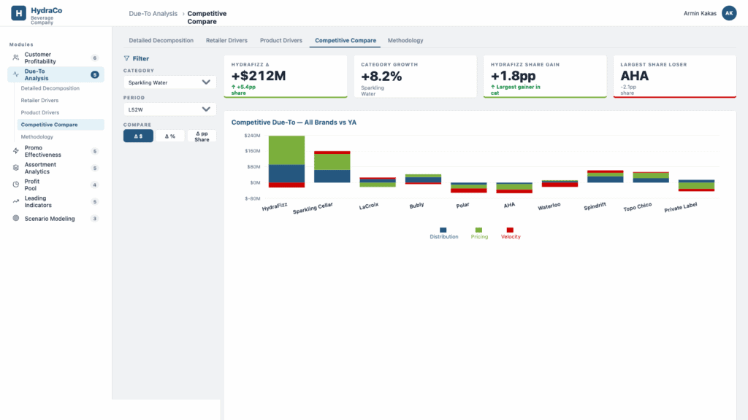Open the Methodology tab

pyautogui.click(x=405, y=41)
